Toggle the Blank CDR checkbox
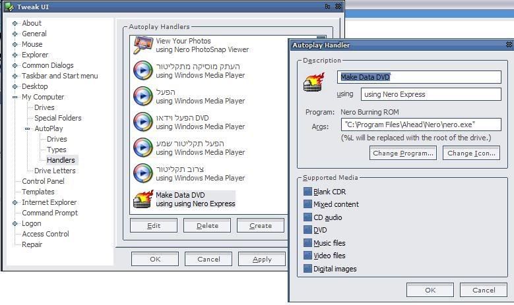 tap(307, 192)
